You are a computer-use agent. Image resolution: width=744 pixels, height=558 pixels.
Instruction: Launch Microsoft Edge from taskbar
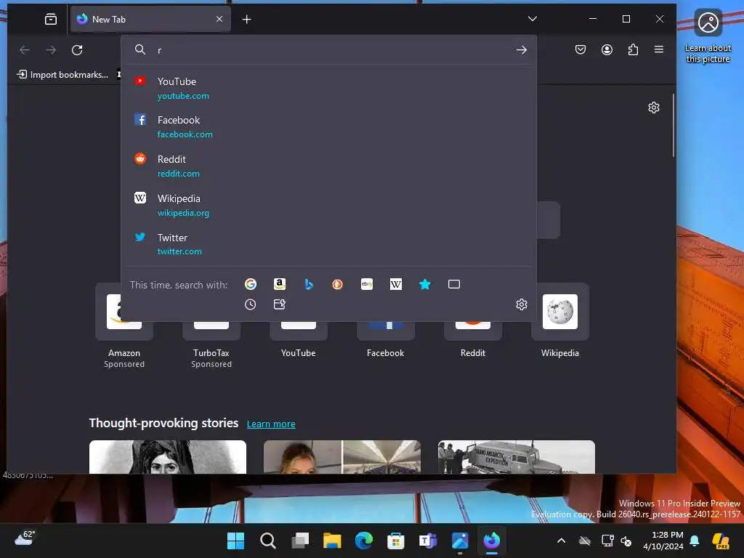pos(364,541)
